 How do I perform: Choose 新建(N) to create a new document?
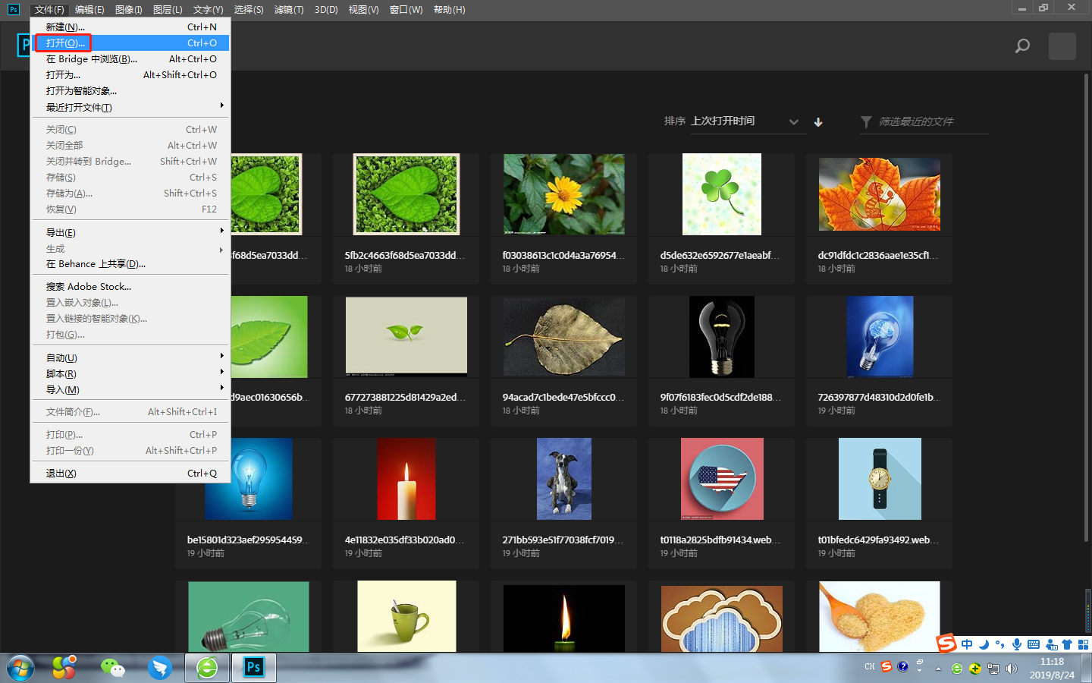coord(64,27)
